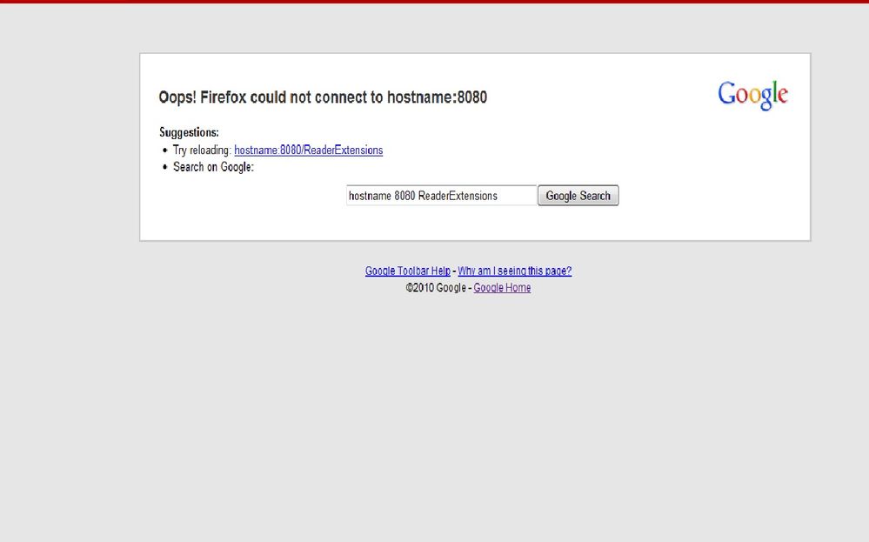Viewport: 869px width, 542px height.
Task: Click the 'Search on Google:' text
Action: [213, 167]
